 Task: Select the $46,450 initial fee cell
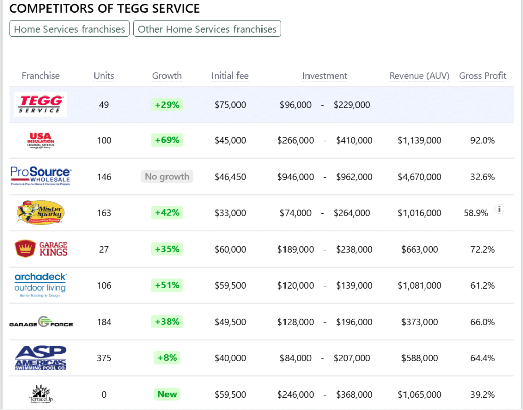(230, 177)
